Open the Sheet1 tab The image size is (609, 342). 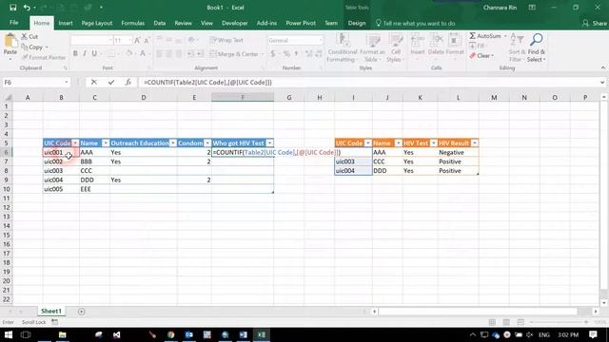51,311
